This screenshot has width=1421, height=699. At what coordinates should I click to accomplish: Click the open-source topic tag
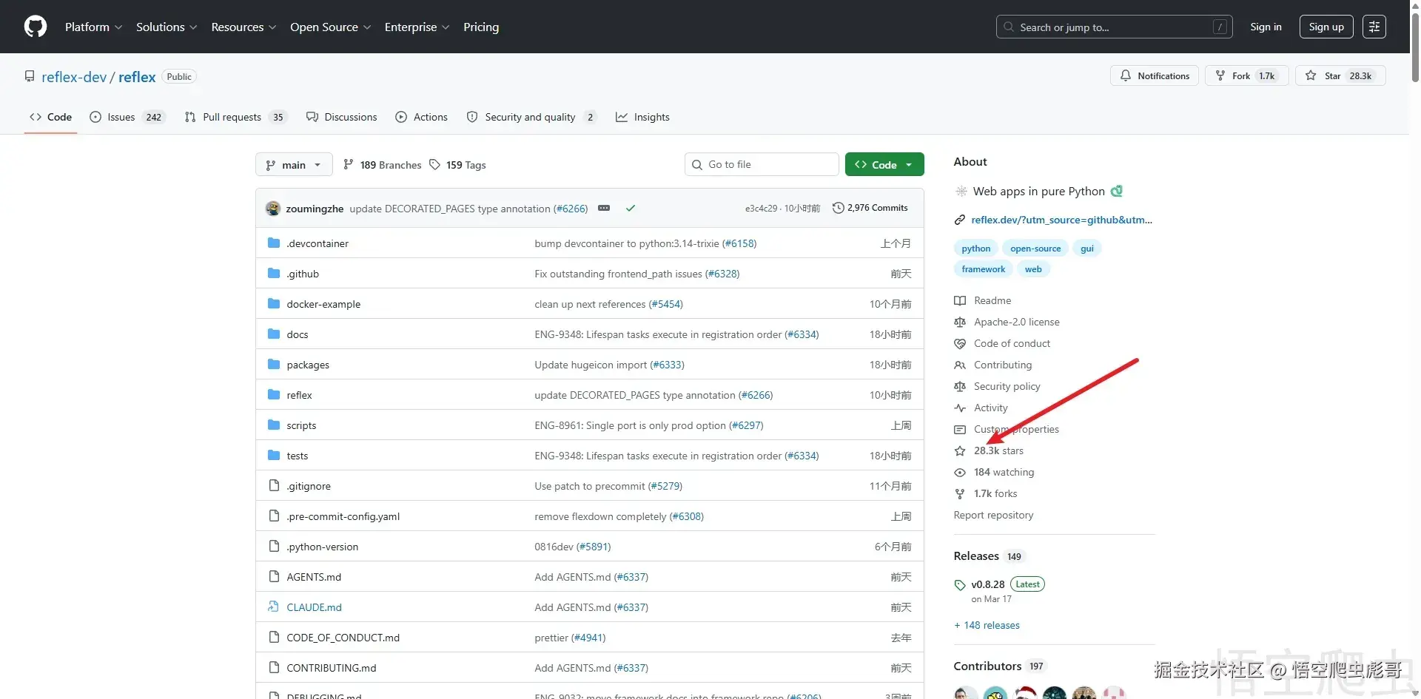pyautogui.click(x=1035, y=249)
